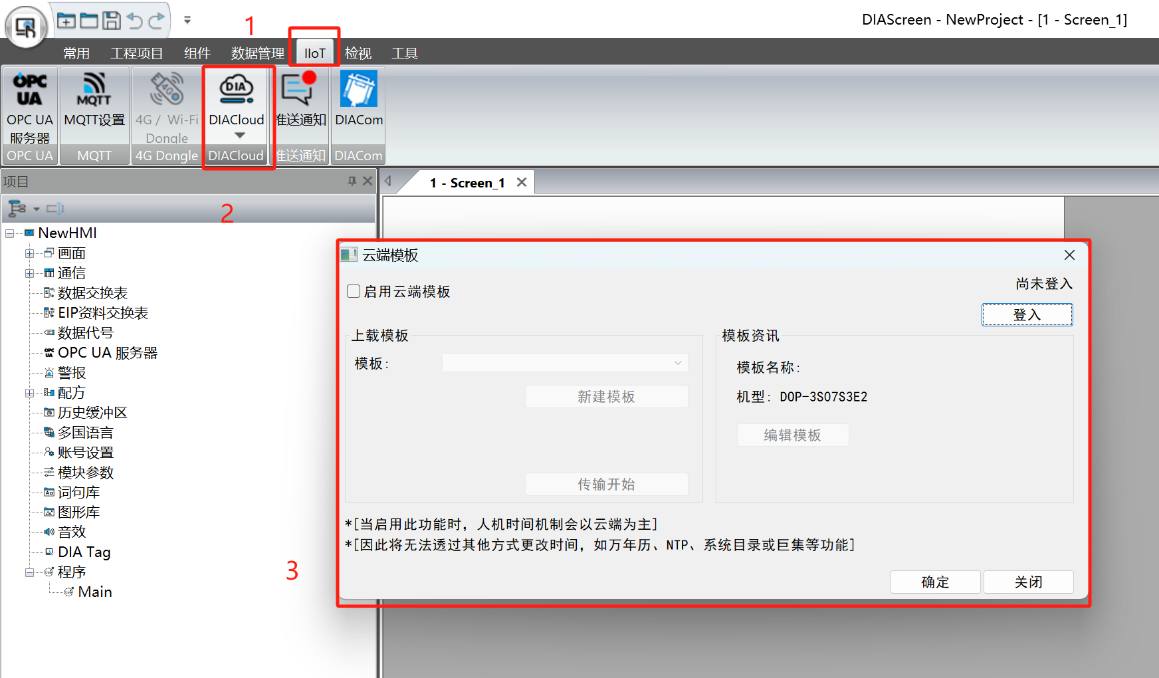Select Main under 程序 node
1159x678 pixels.
click(95, 592)
